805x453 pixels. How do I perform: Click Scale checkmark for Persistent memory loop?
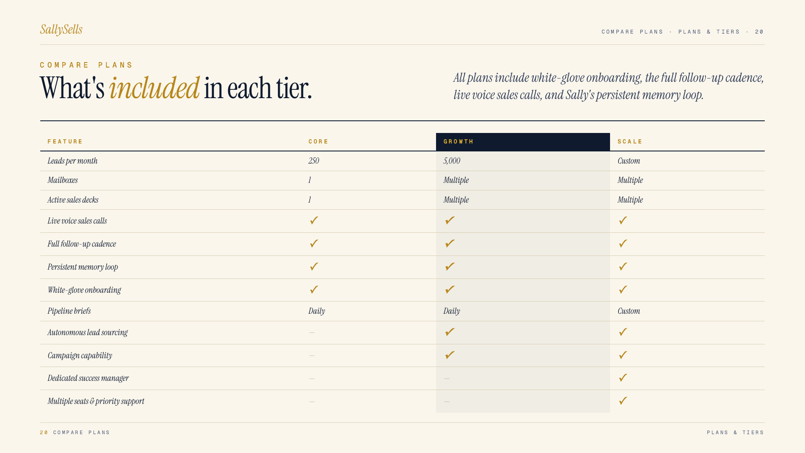[623, 267]
